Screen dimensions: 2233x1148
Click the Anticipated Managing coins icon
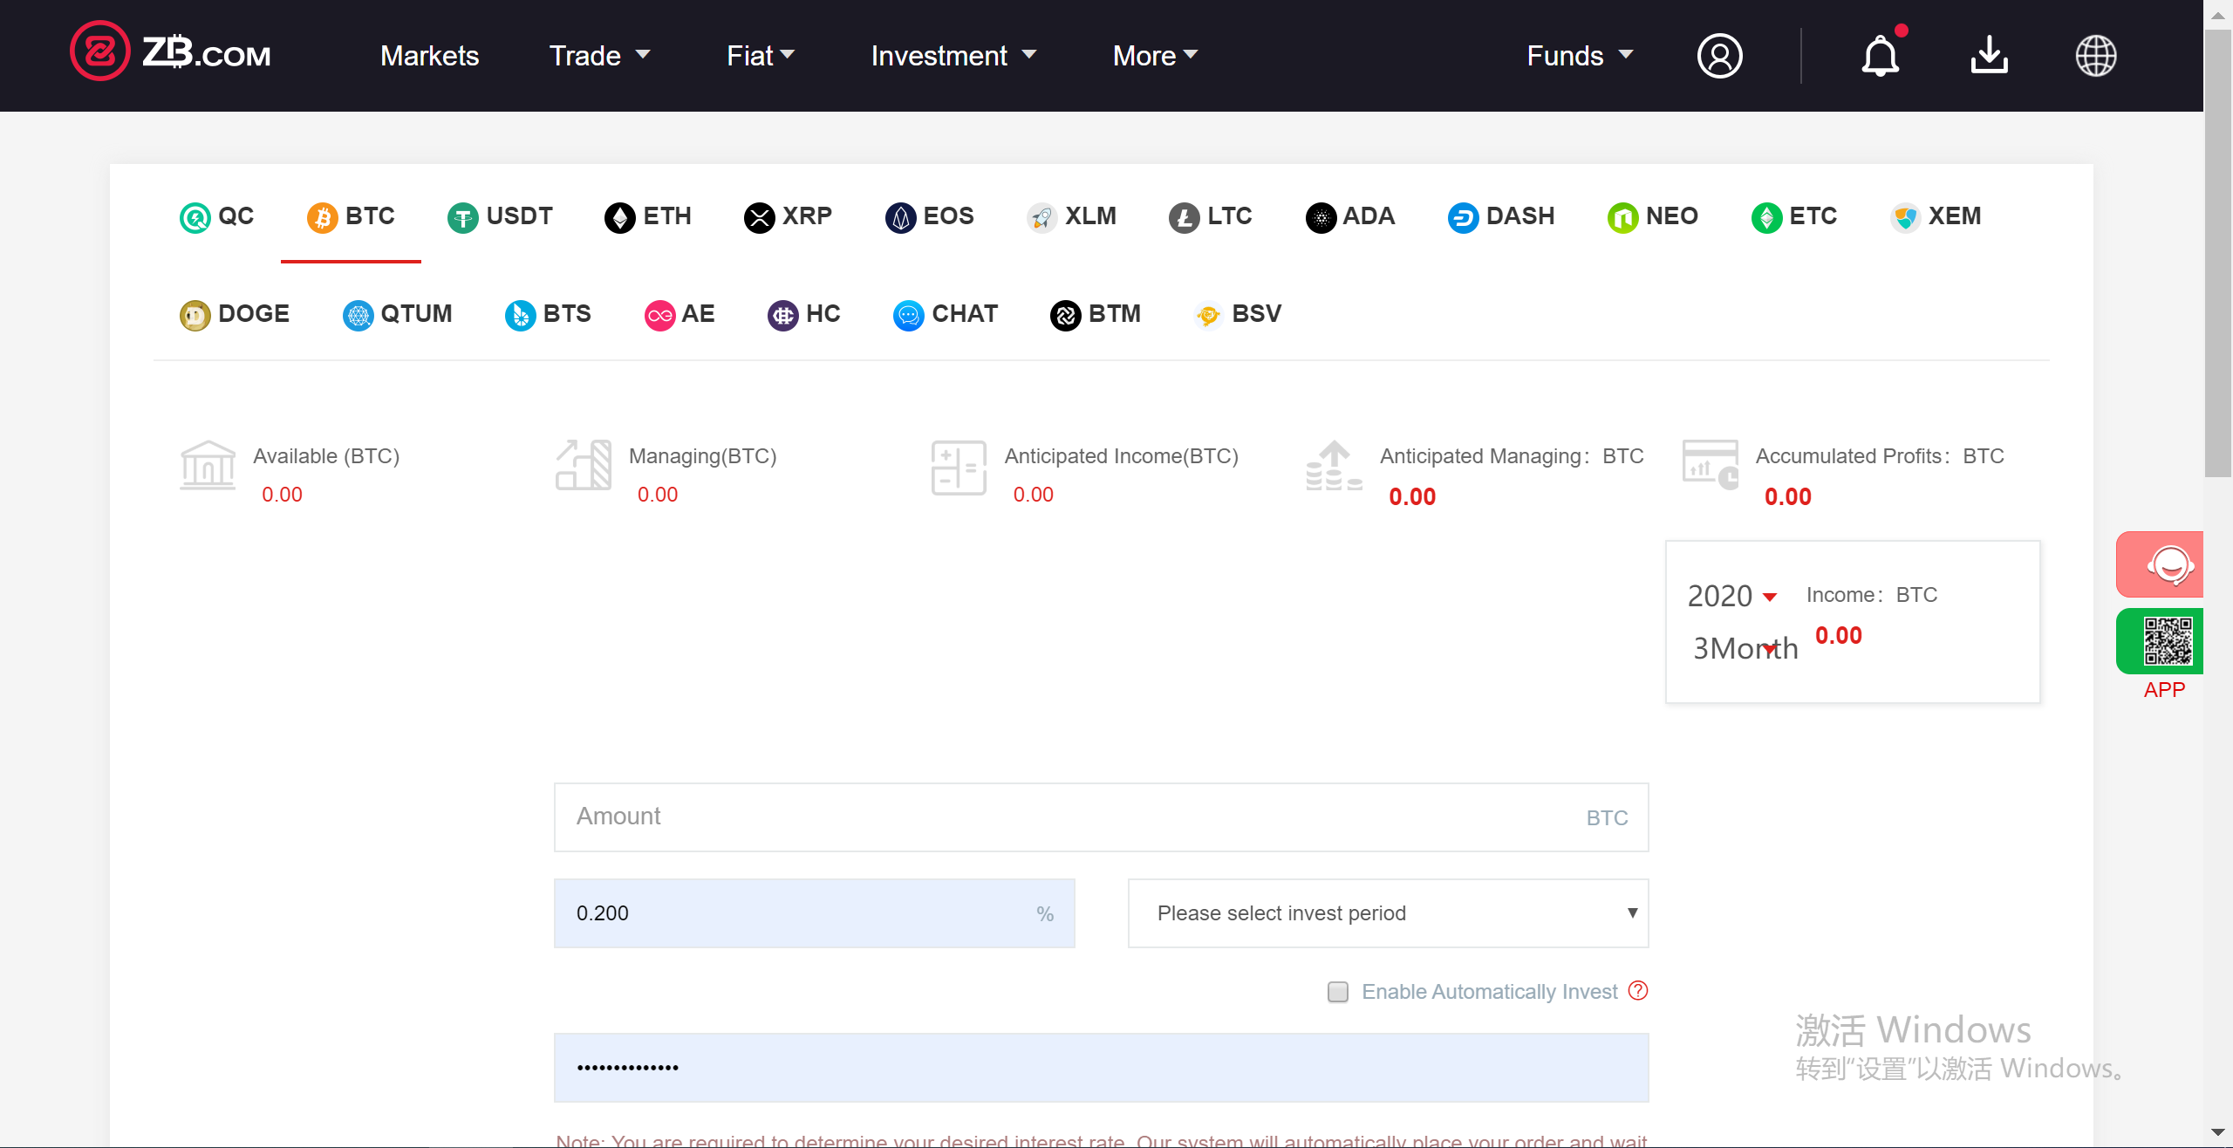(1334, 466)
